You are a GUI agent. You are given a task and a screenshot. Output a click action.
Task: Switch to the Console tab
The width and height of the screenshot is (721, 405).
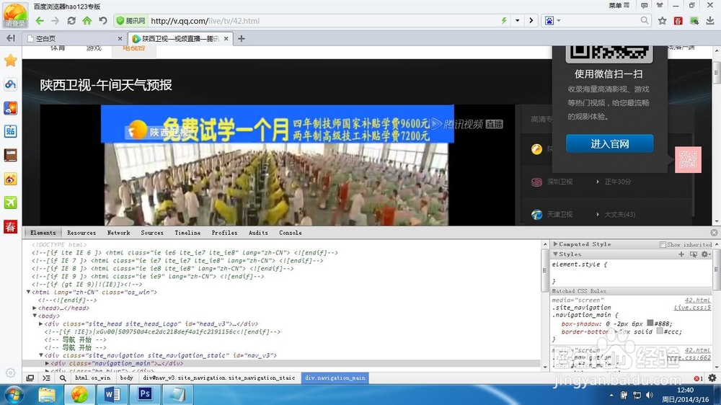click(x=291, y=233)
